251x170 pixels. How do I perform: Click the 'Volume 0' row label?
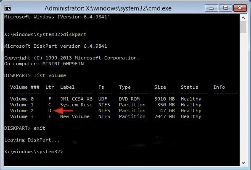coord(22,99)
